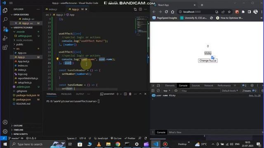Show more DevTools tabs chevron

[235, 86]
